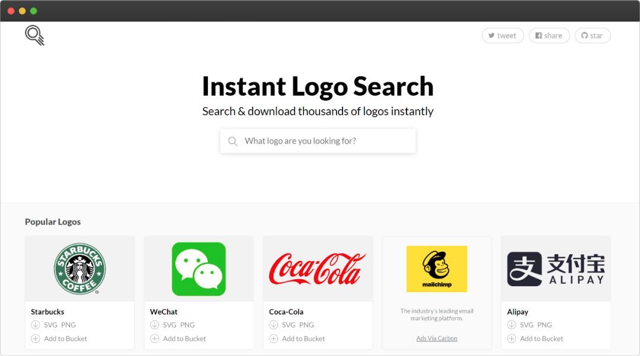640x356 pixels.
Task: Click the plus icon under Coca-Cola
Action: [x=273, y=338]
